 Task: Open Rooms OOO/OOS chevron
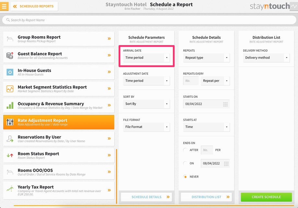pos(109,172)
